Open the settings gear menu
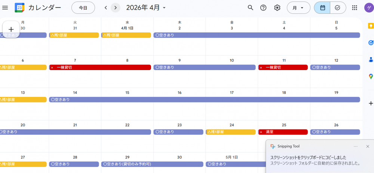Screen dimensions: 374x173 (x=277, y=7)
